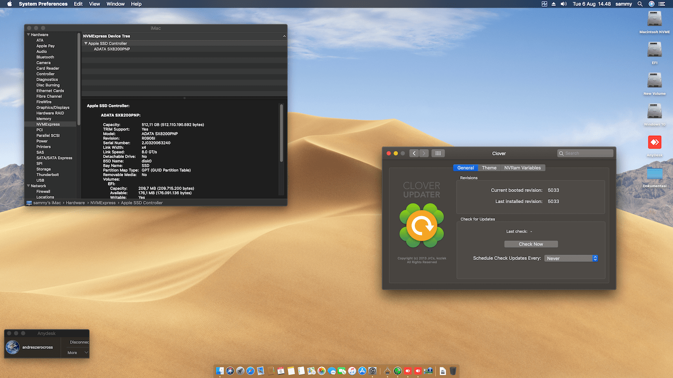Click the date and time in menu bar
Image resolution: width=673 pixels, height=378 pixels.
pos(592,4)
